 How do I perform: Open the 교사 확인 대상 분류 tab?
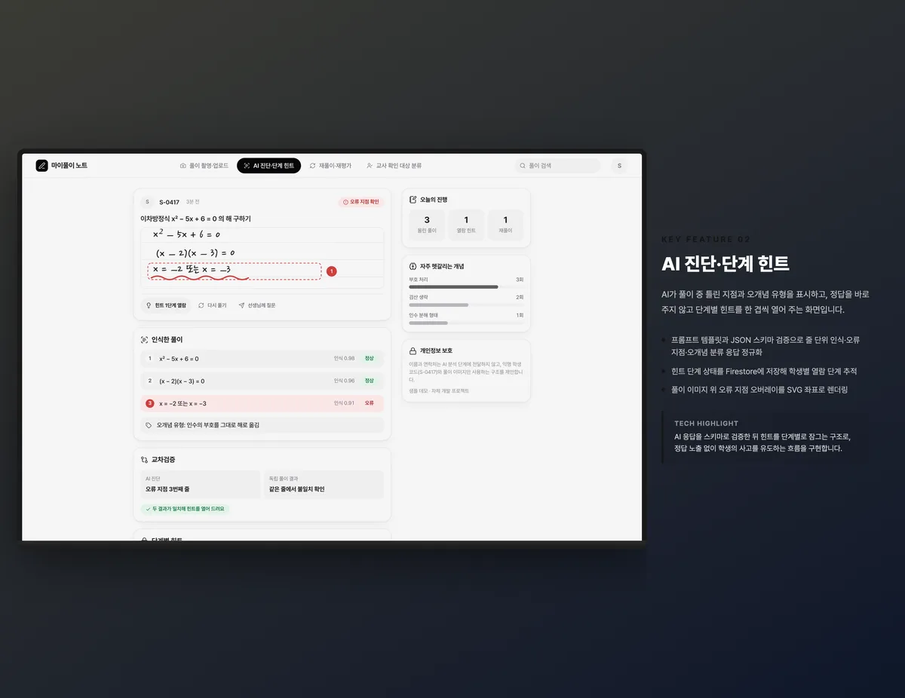pos(394,165)
